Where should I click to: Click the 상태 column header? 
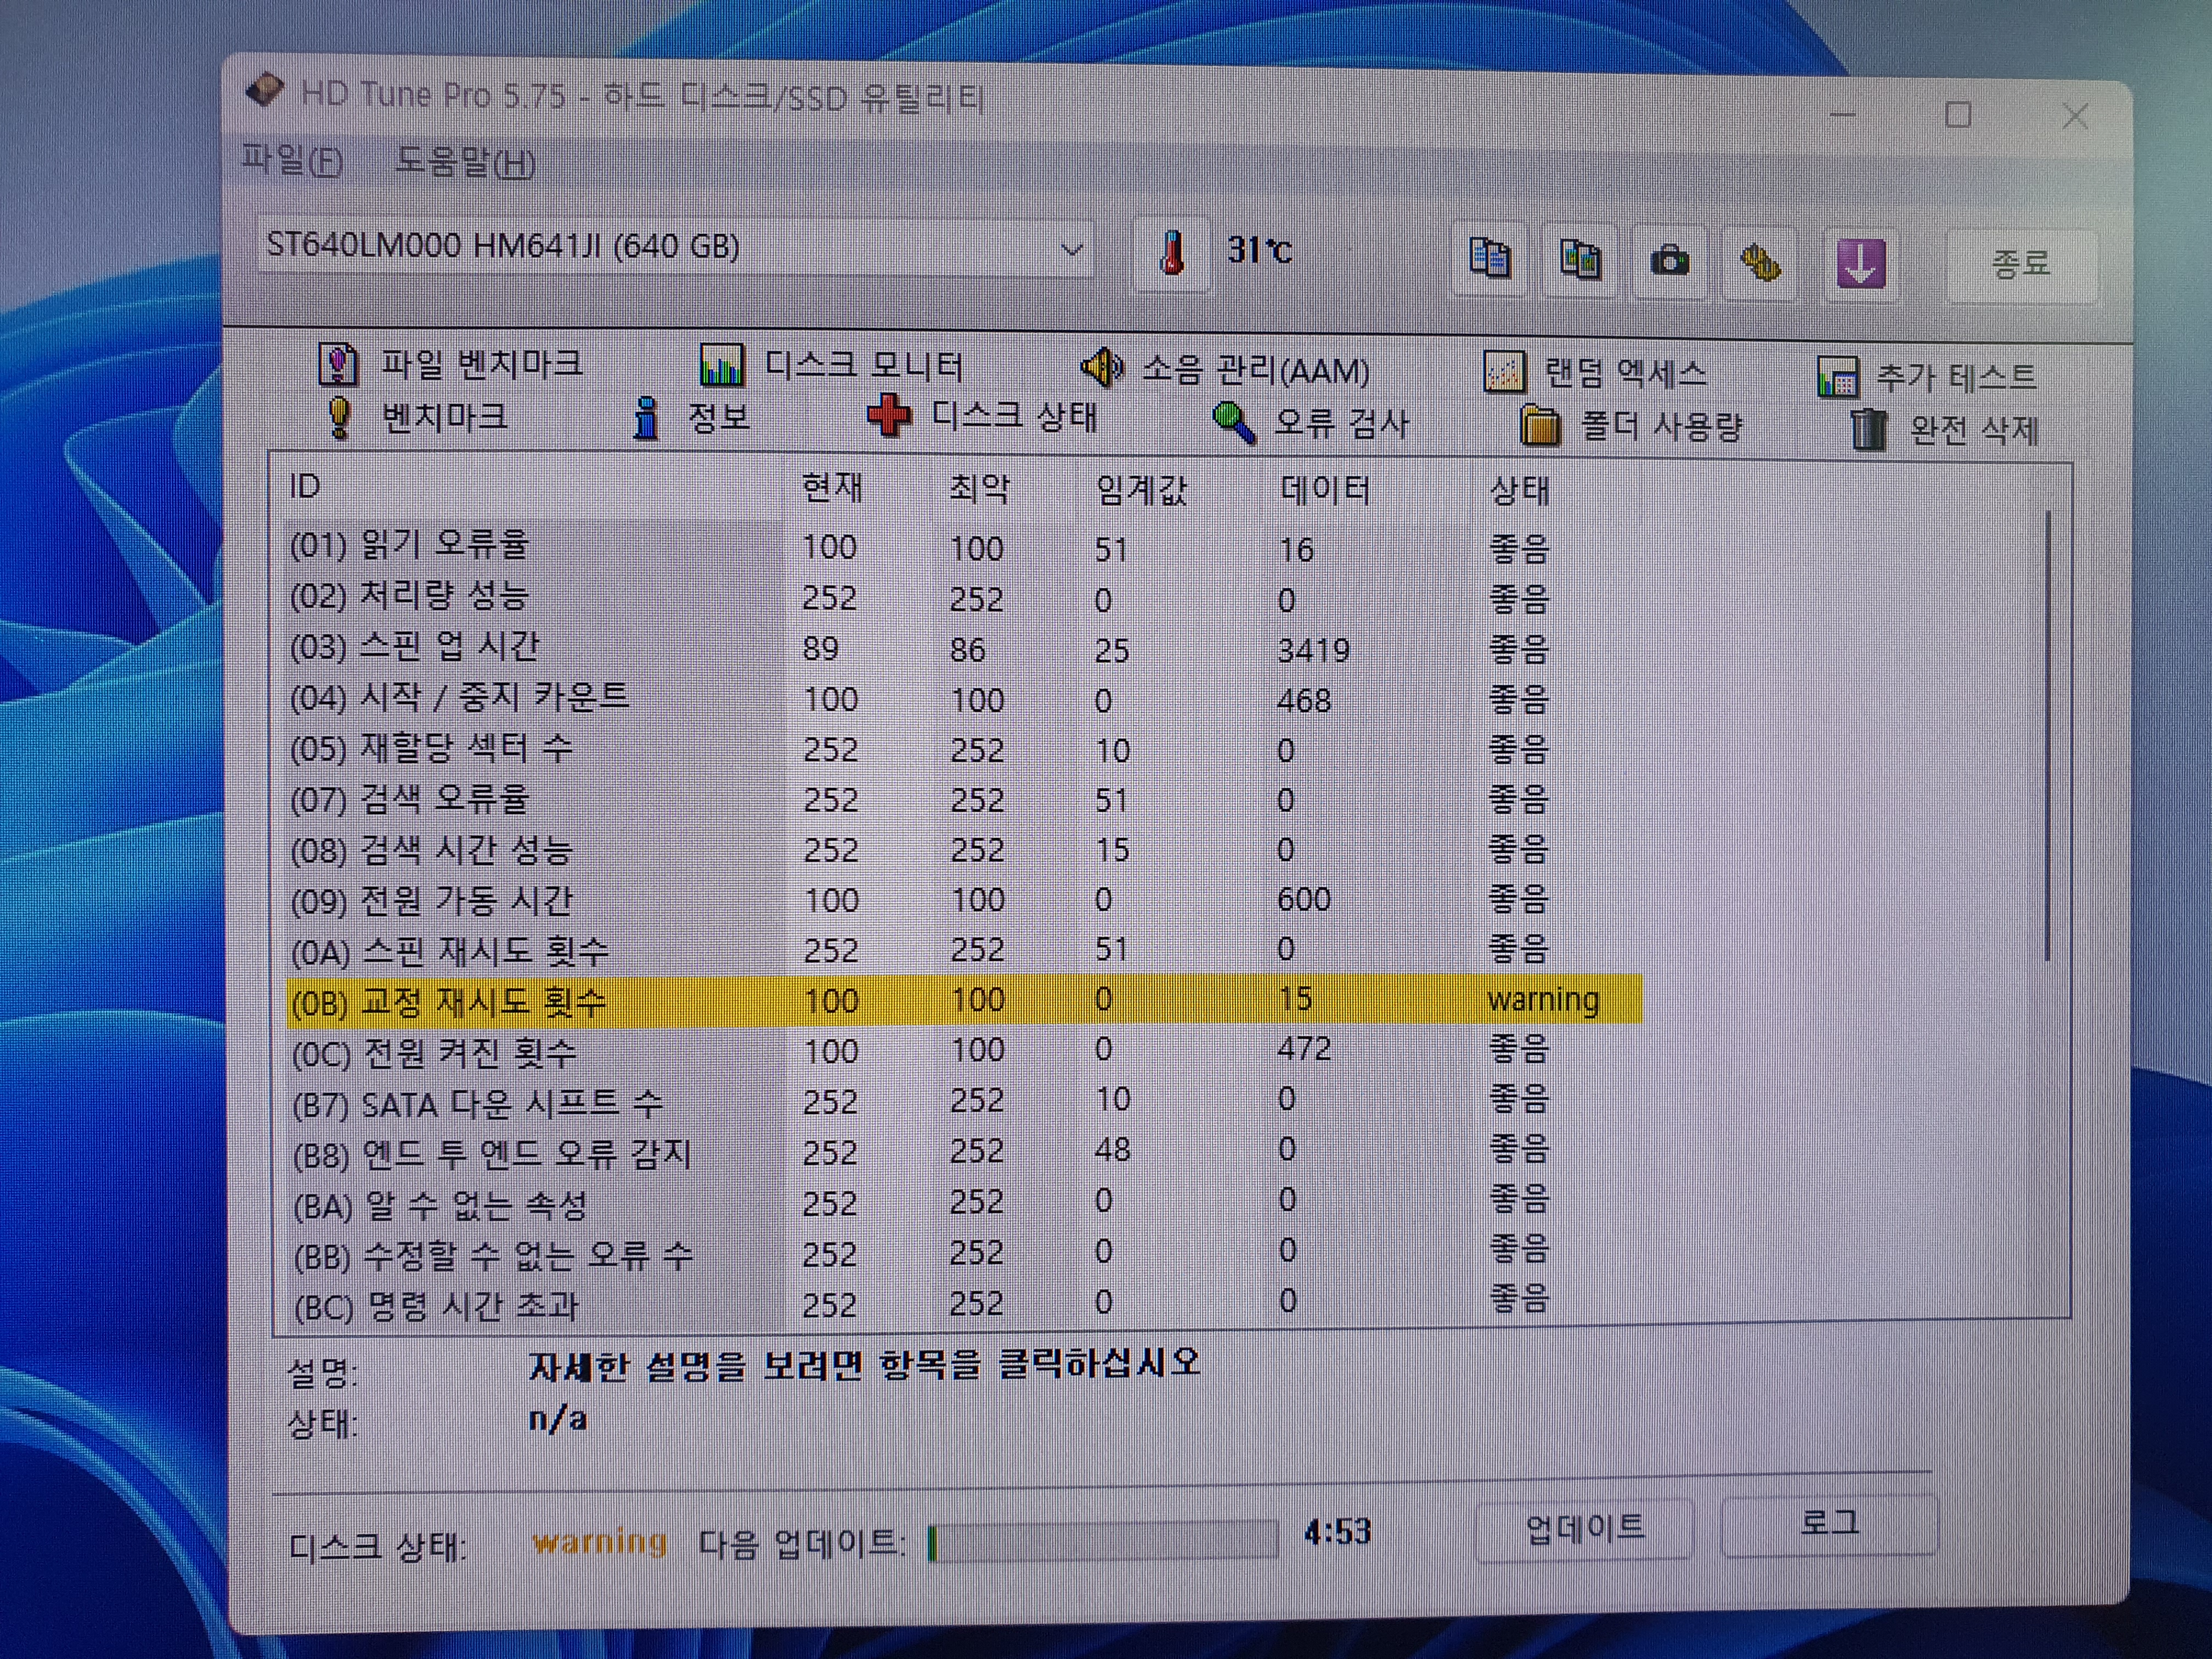point(1519,491)
